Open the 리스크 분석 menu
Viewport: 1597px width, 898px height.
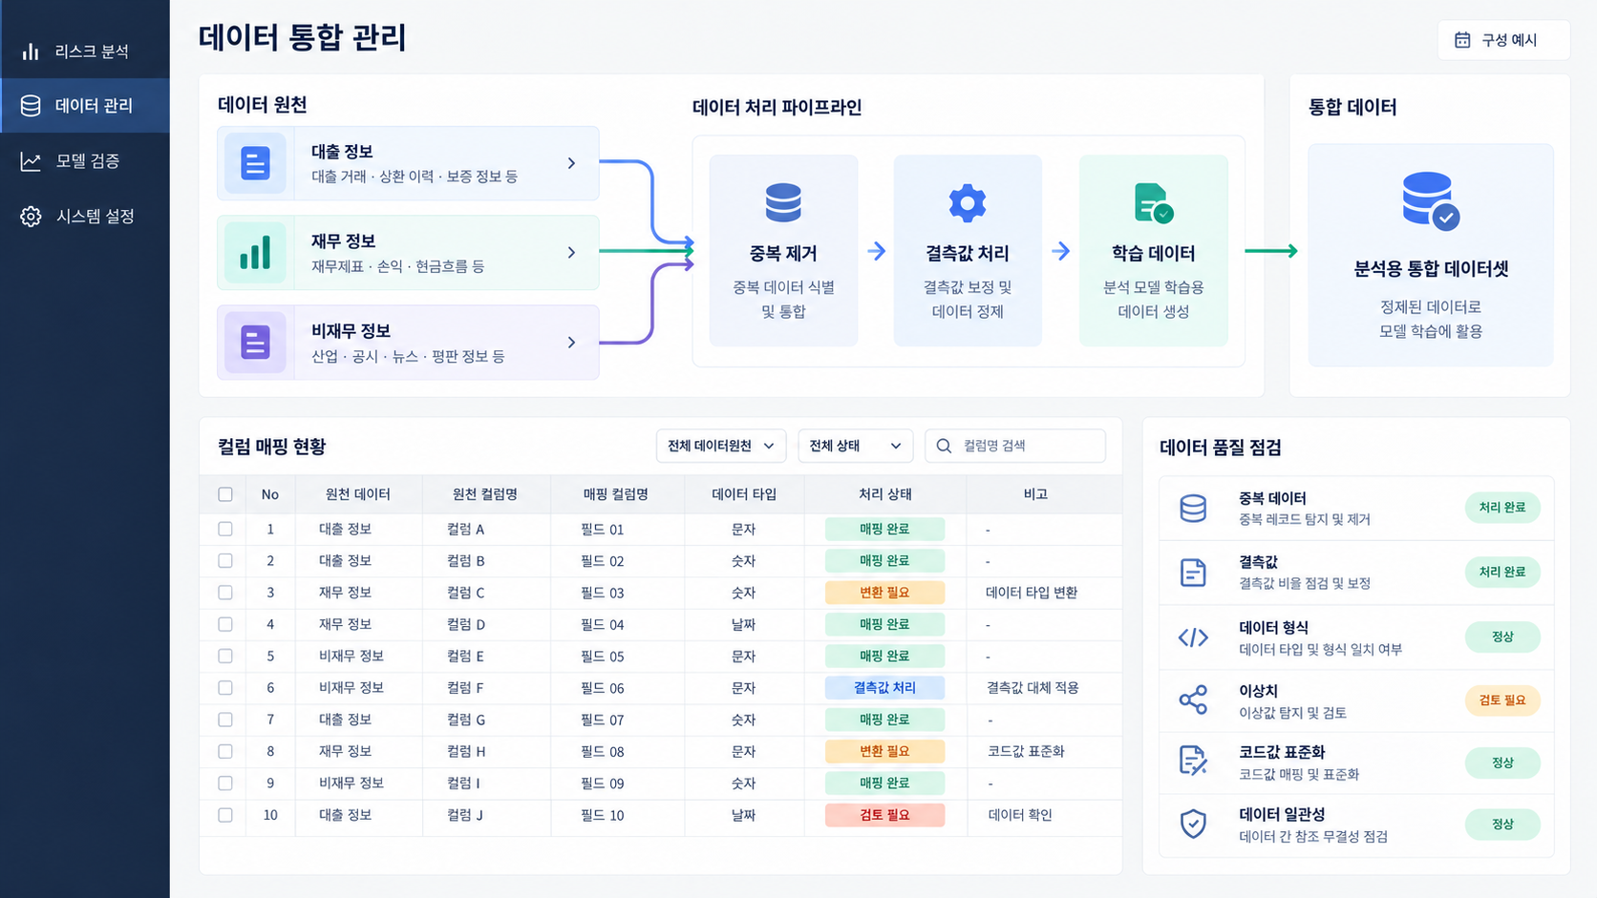pos(85,52)
